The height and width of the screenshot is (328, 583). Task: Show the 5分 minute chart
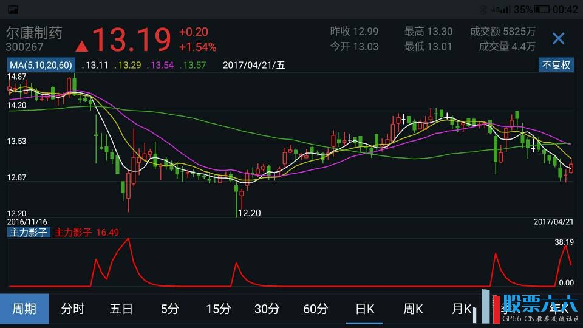pyautogui.click(x=170, y=309)
